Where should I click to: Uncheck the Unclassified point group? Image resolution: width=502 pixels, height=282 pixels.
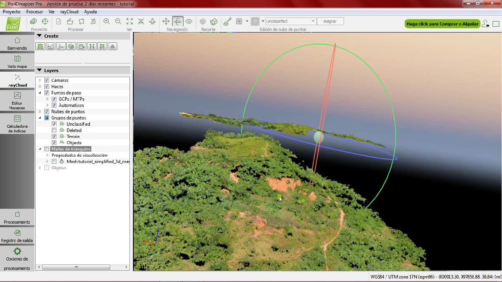pos(54,124)
